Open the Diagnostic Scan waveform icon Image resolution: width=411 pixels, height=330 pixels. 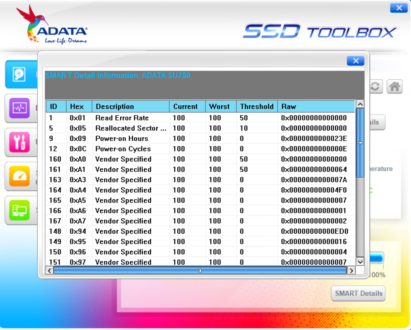click(x=19, y=108)
